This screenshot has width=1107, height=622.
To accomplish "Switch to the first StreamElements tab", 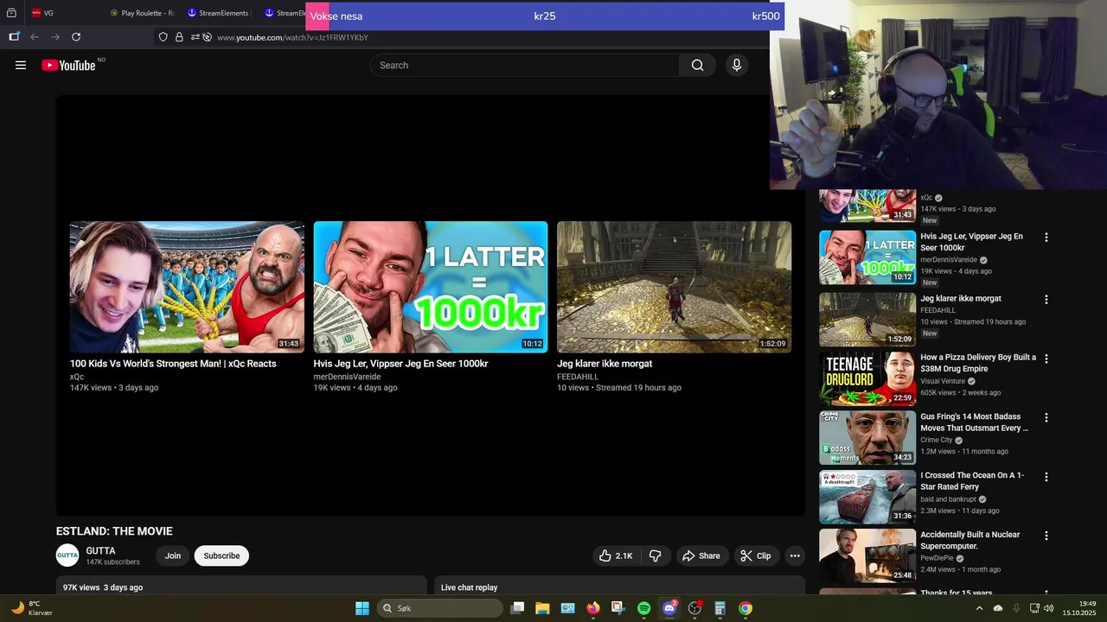I will [218, 13].
